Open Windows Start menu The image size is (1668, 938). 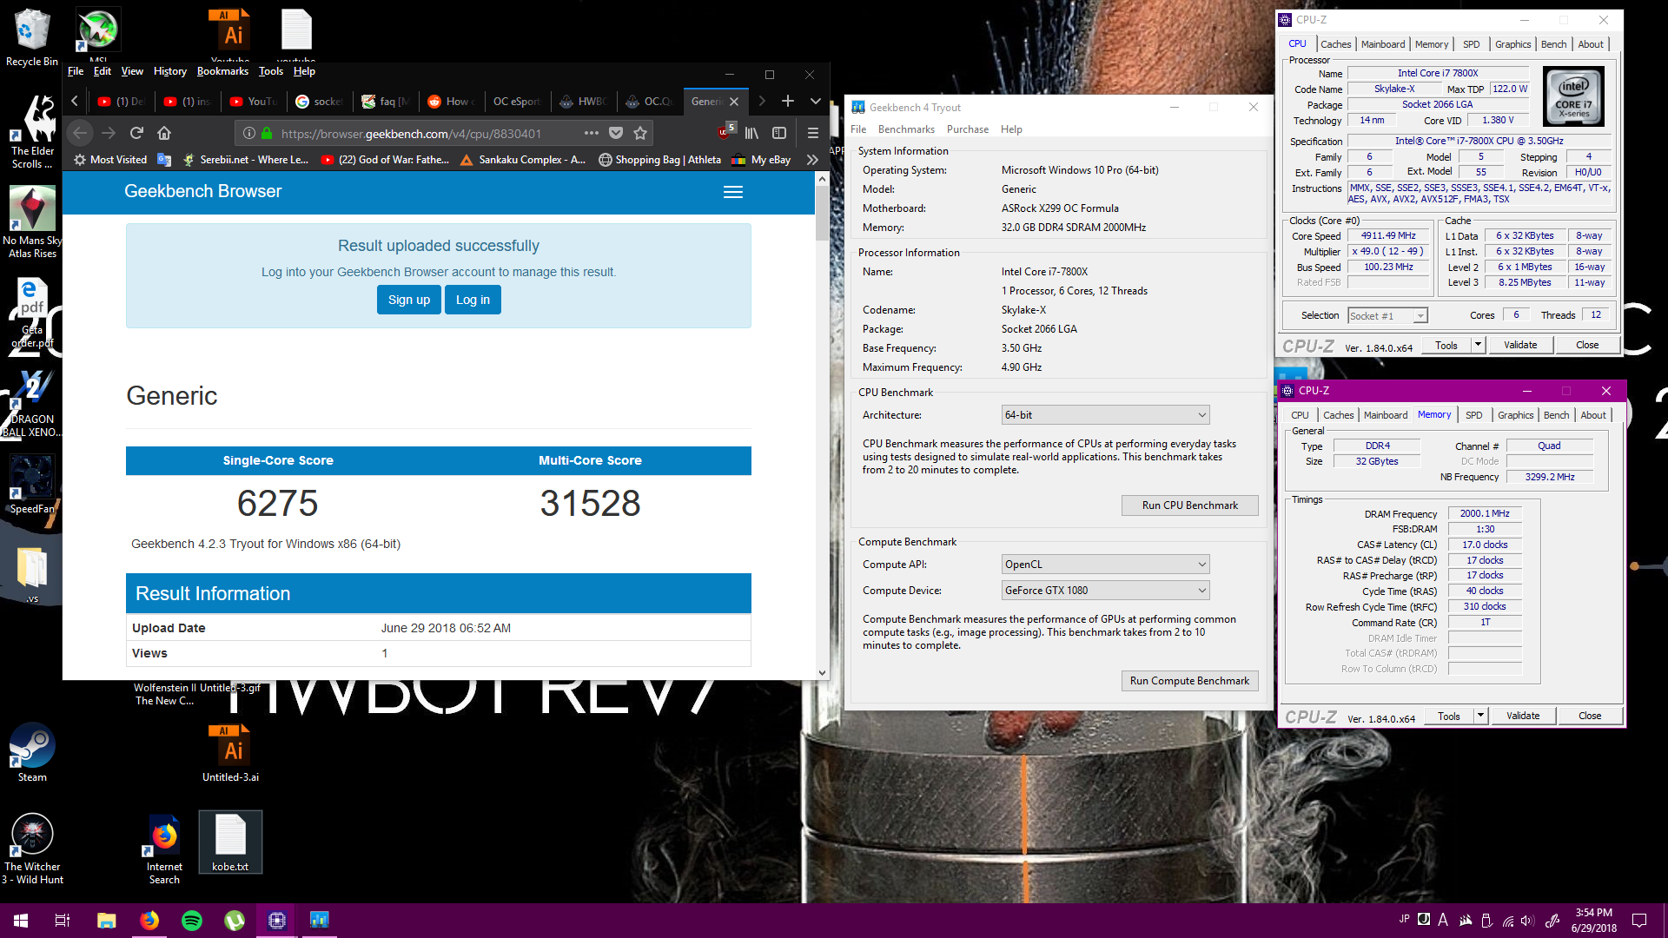[21, 921]
